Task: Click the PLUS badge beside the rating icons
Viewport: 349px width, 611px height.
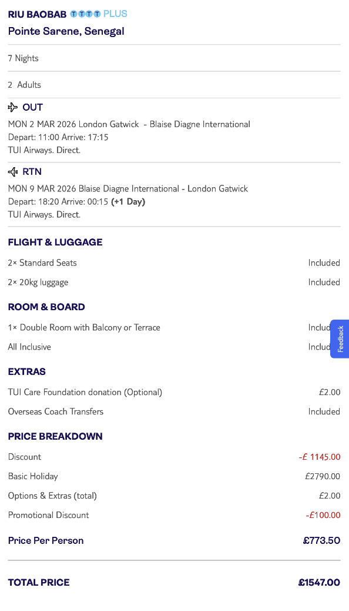Action: pyautogui.click(x=115, y=13)
